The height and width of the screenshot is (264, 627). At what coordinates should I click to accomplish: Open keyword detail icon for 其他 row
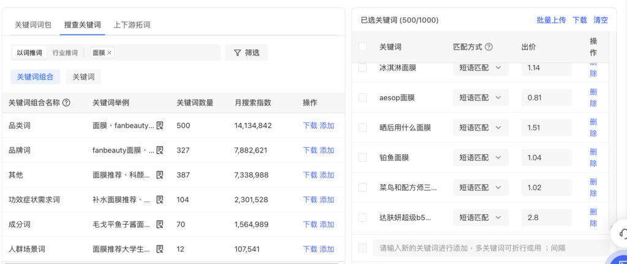160,175
